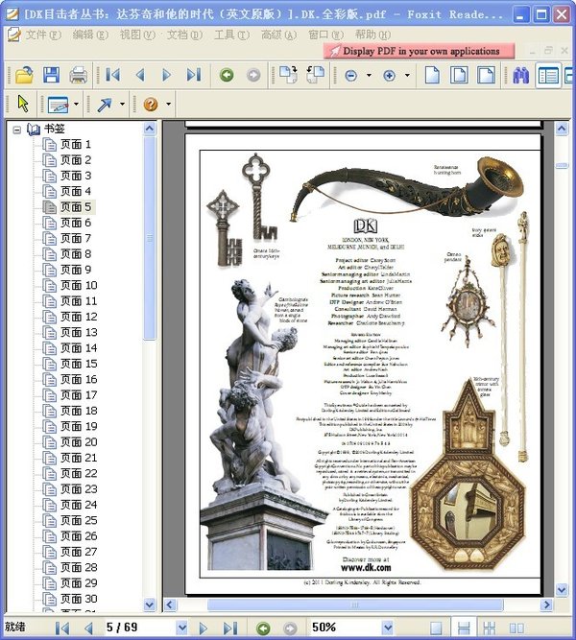Enable continuous facing layout in status bar
This screenshot has width=576, height=640.
[490, 628]
